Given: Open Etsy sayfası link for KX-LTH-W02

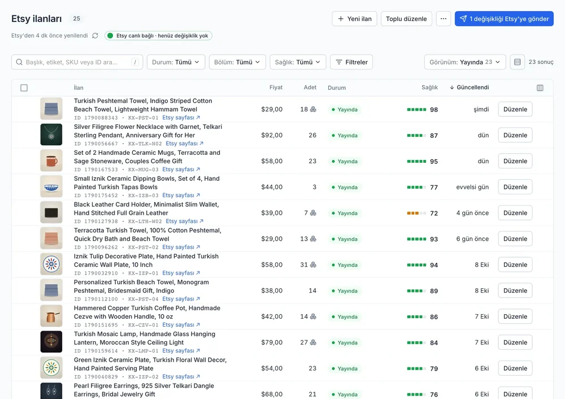Looking at the screenshot, I should coord(185,222).
